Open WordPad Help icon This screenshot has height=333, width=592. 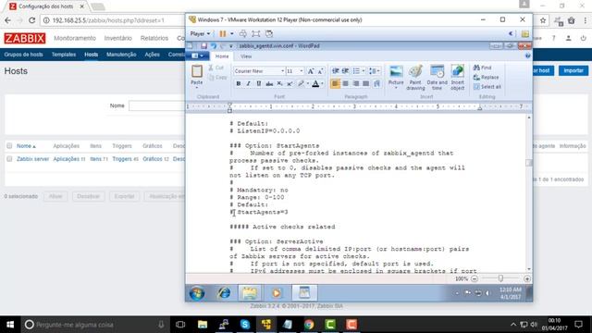pyautogui.click(x=527, y=55)
